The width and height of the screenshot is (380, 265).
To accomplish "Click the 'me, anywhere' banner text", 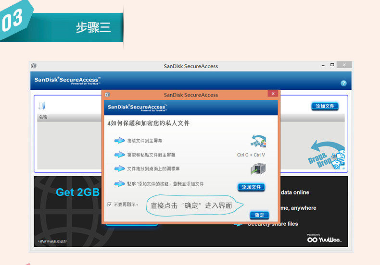I will pos(298,208).
